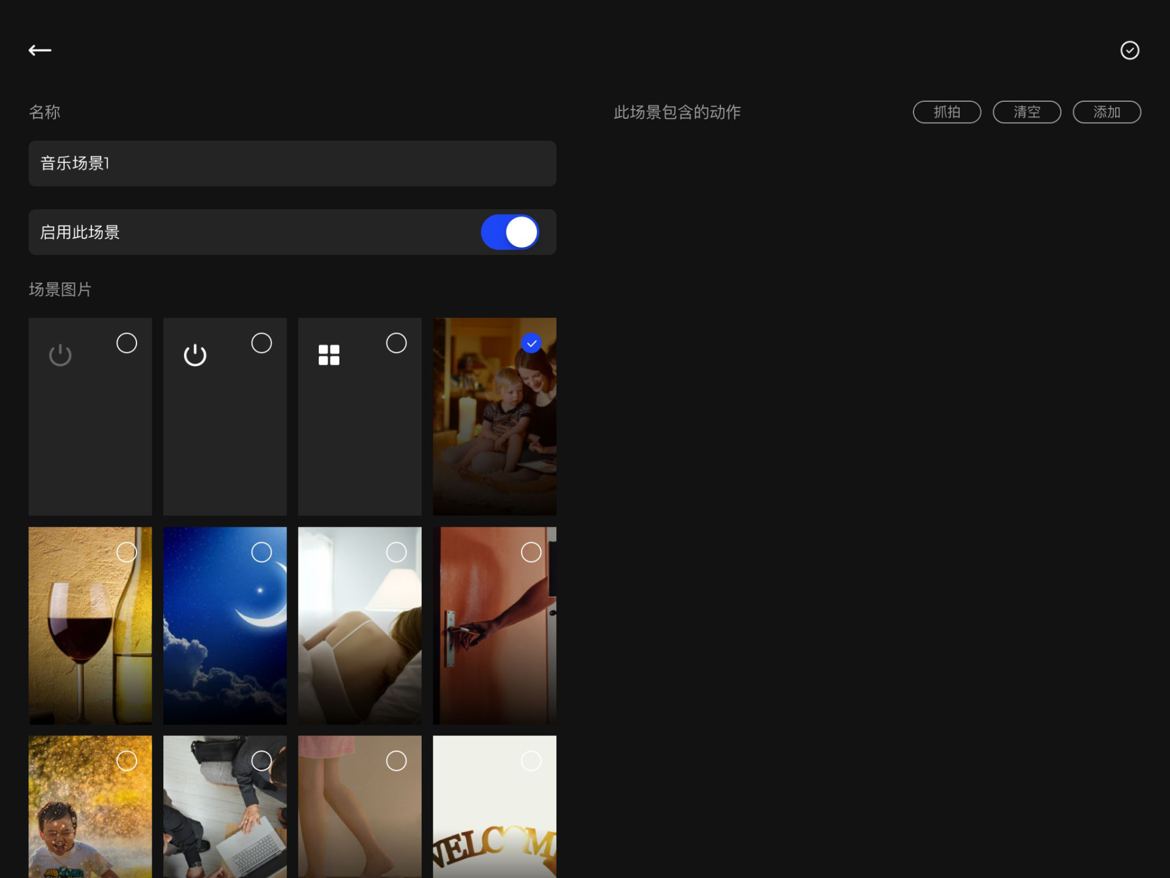Click the name field 音乐场景1

point(292,163)
